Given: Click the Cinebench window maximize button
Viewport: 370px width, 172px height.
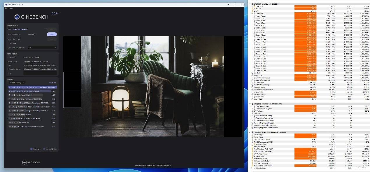Looking at the screenshot, I should (235, 5).
